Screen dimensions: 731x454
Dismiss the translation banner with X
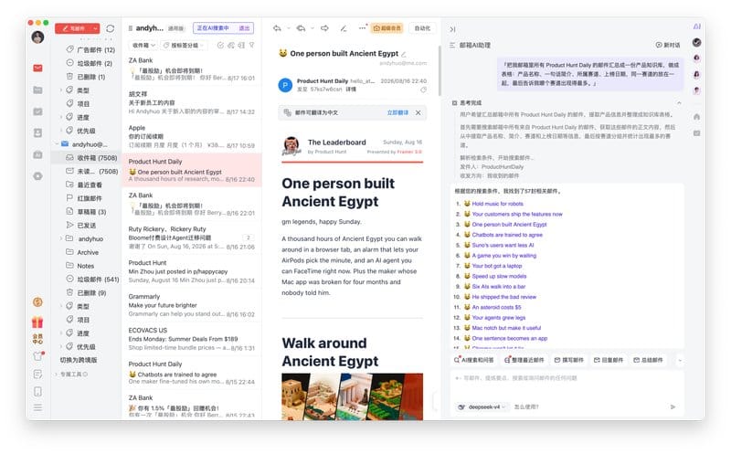pyautogui.click(x=418, y=112)
